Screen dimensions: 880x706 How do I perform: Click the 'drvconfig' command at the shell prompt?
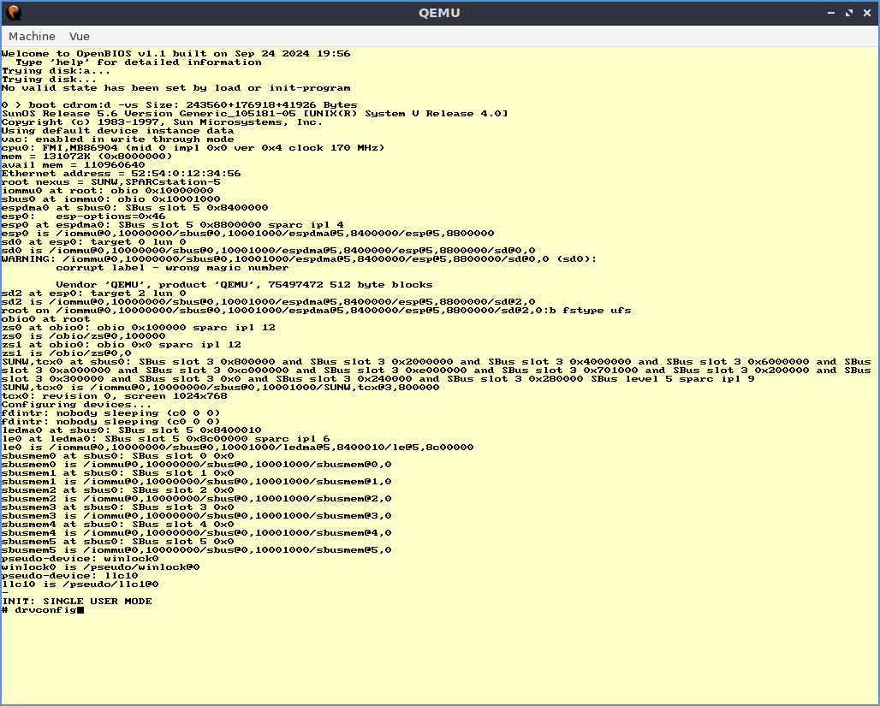45,610
